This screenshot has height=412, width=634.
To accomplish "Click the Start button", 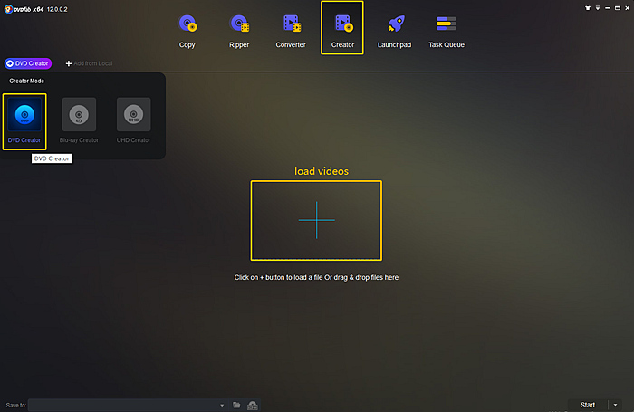I will [588, 405].
